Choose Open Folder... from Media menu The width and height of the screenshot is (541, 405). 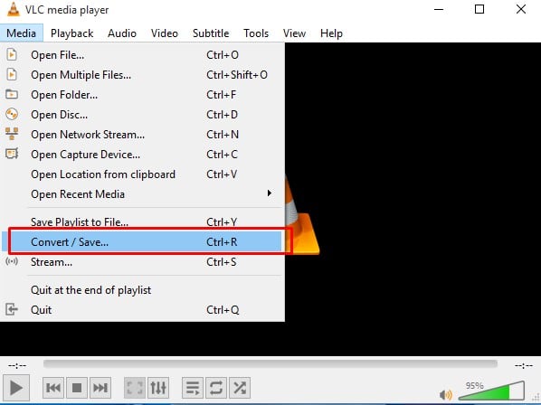point(142,95)
